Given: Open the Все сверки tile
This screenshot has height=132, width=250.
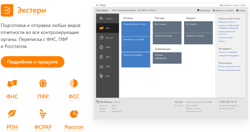Looking at the screenshot, I should pyautogui.click(x=198, y=27).
